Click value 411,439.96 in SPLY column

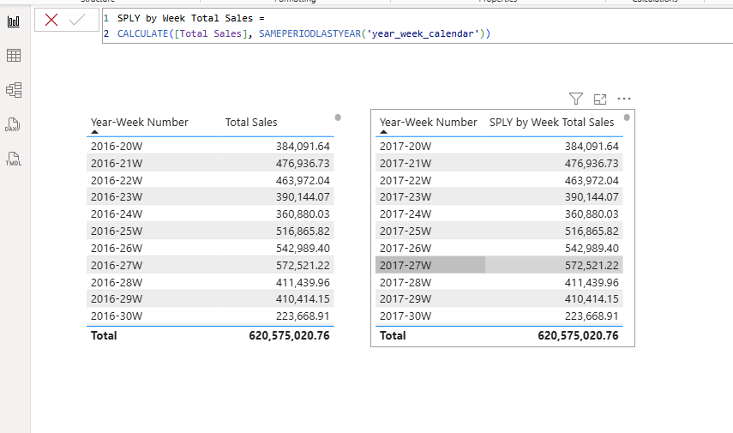(592, 282)
